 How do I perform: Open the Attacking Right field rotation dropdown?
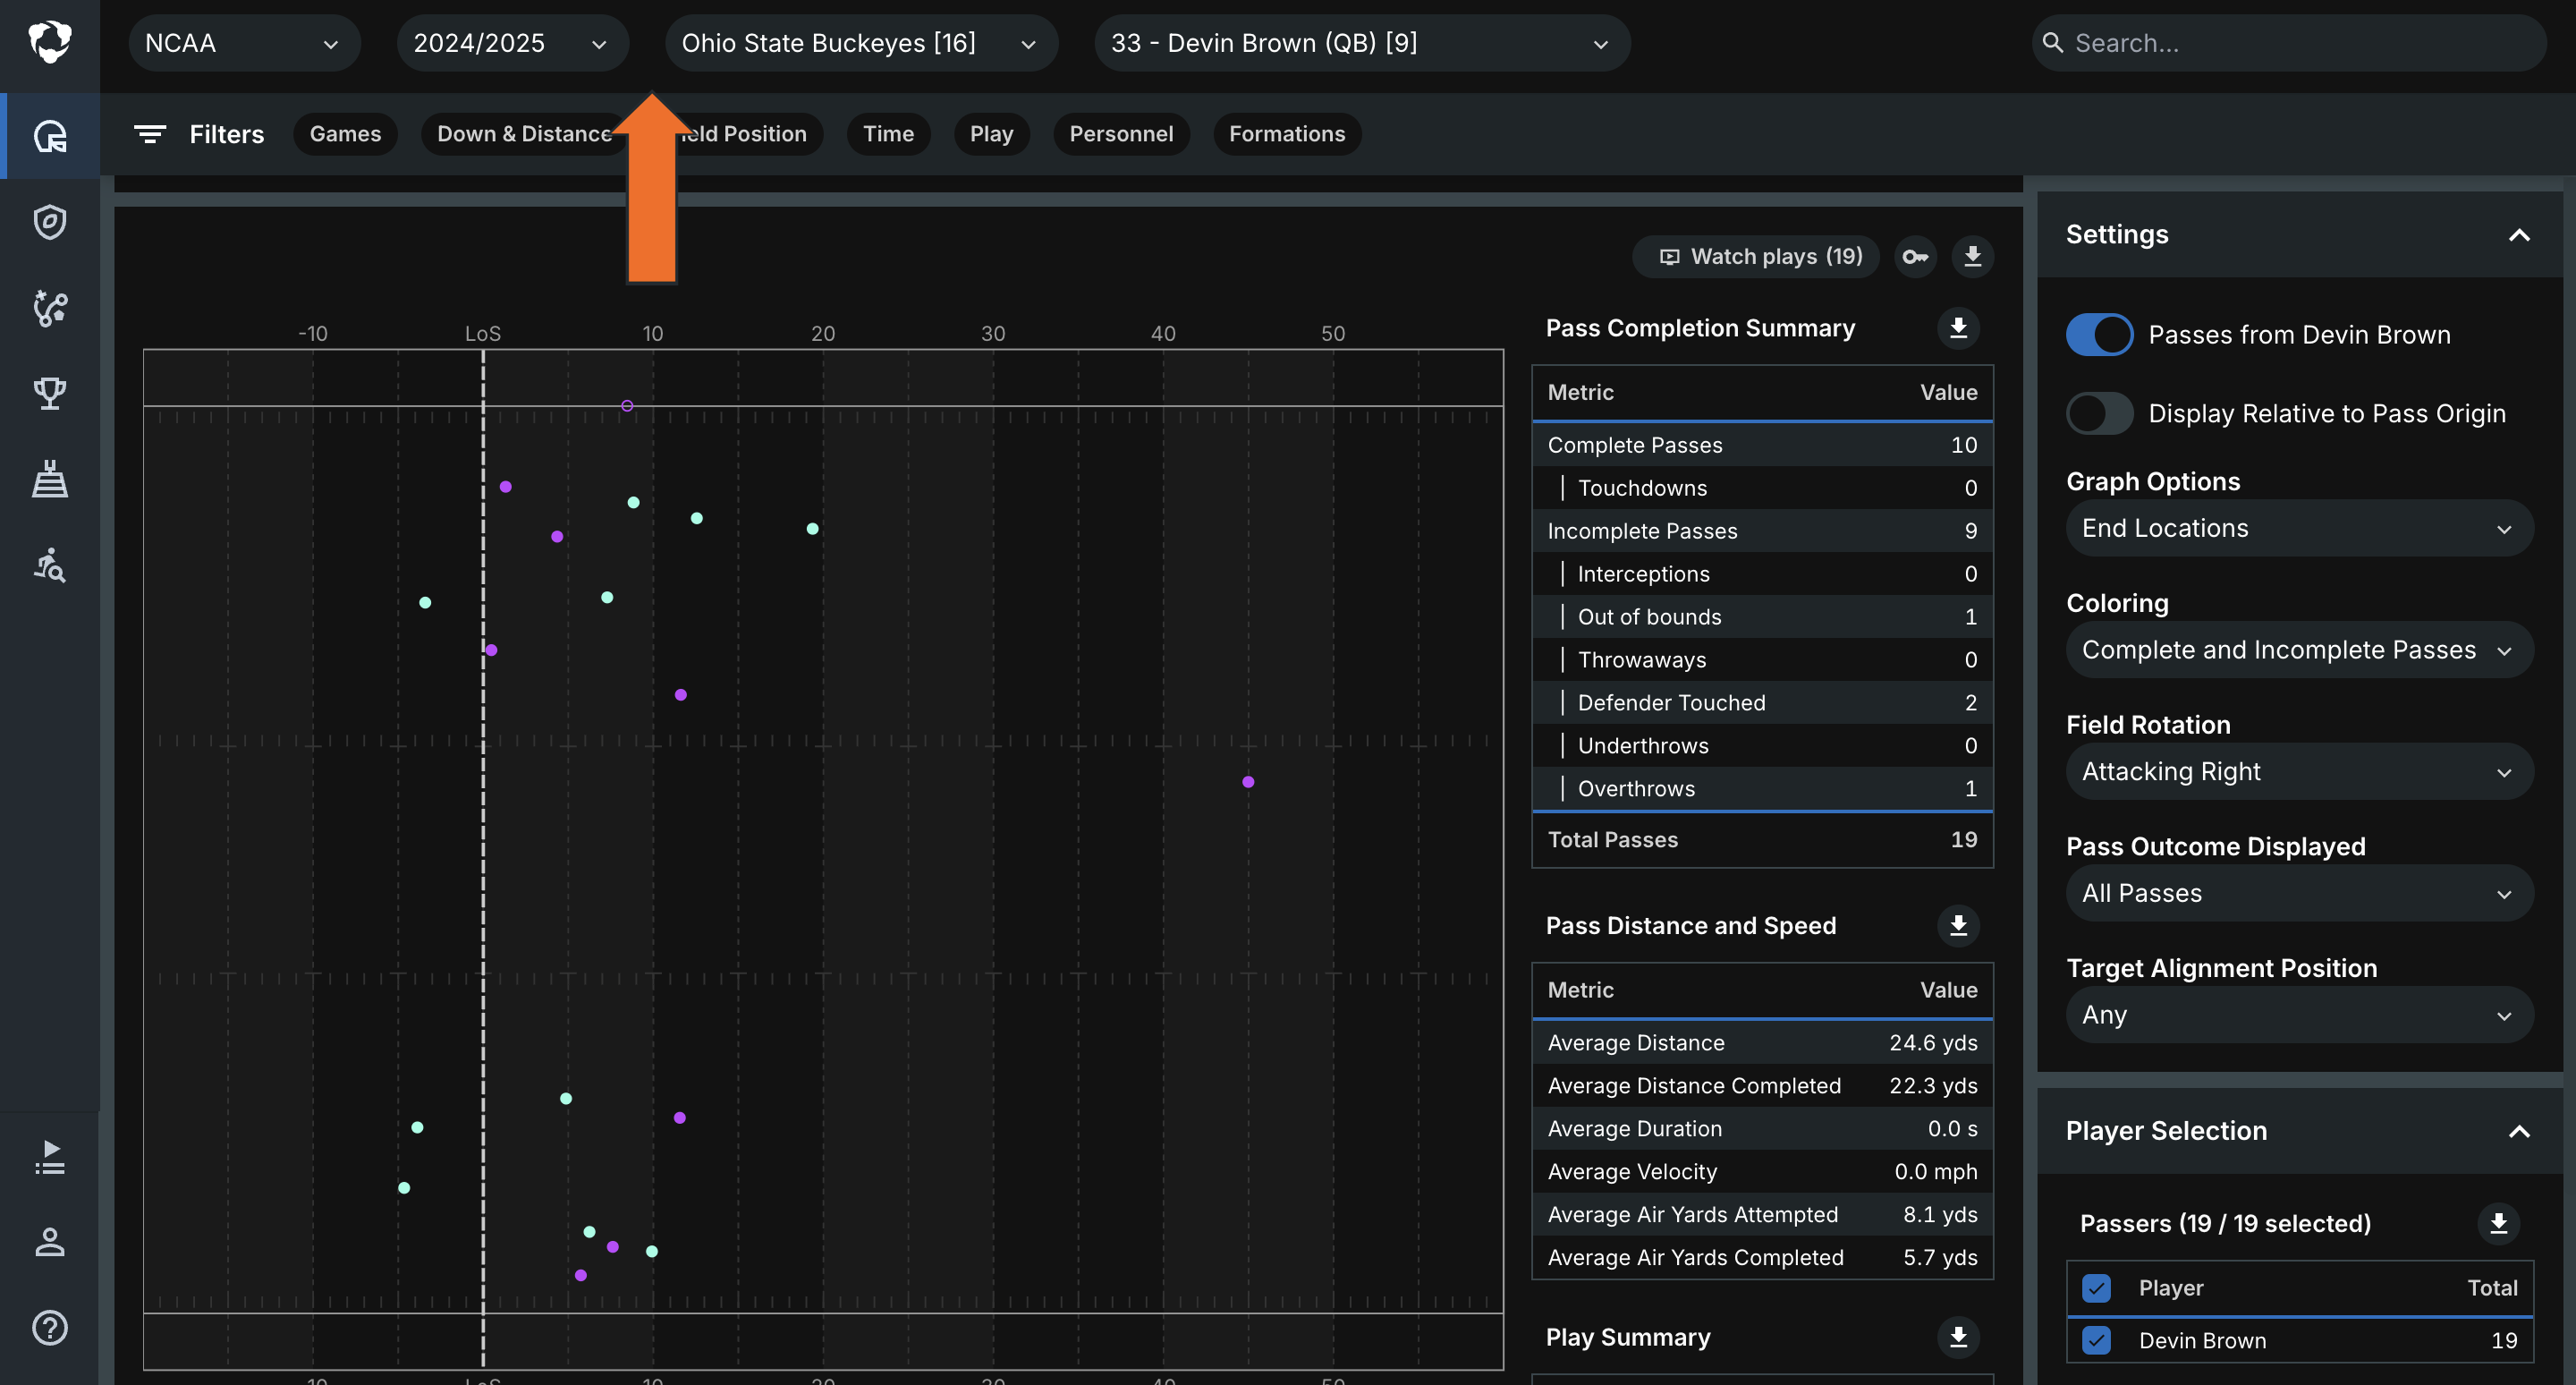pyautogui.click(x=2299, y=772)
